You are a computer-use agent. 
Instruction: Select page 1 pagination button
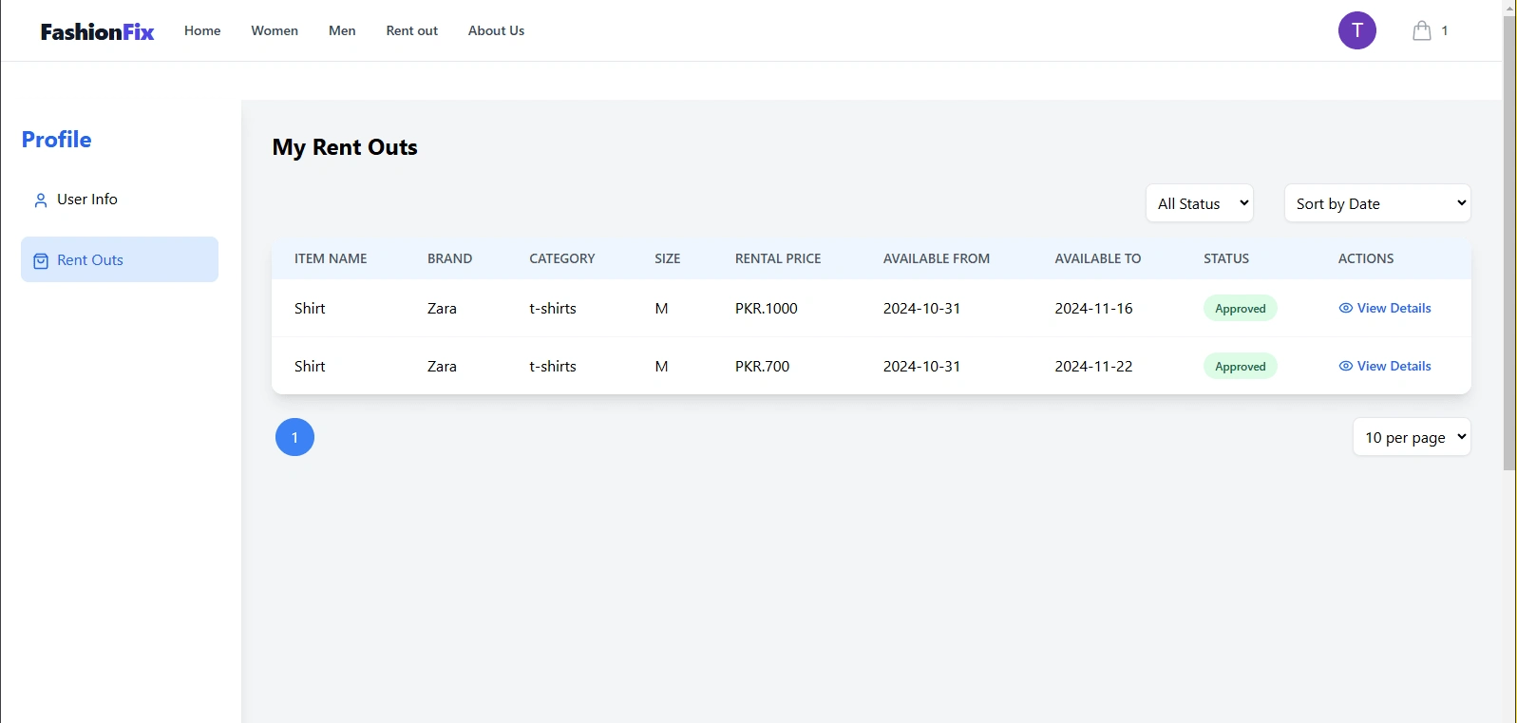click(294, 437)
